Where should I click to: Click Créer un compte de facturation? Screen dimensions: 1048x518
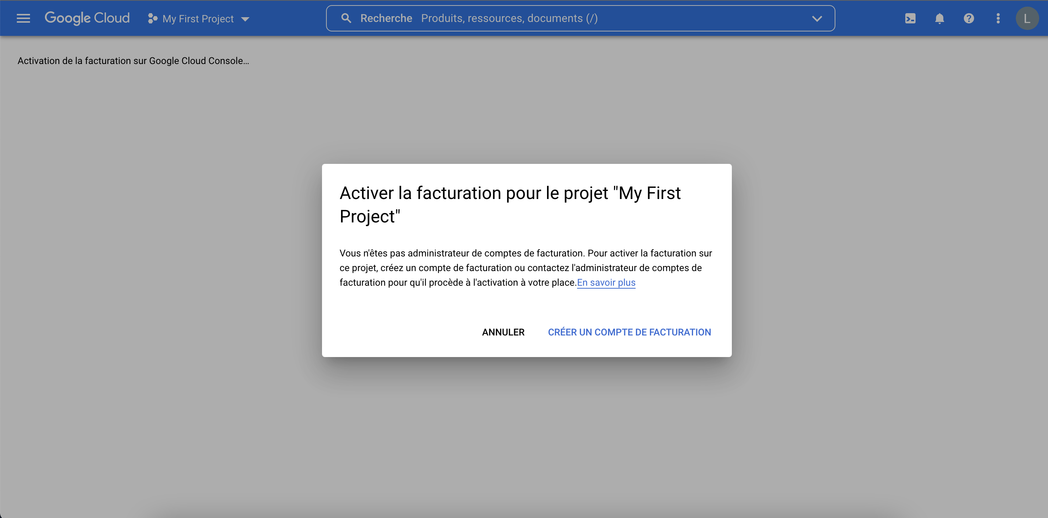[629, 332]
